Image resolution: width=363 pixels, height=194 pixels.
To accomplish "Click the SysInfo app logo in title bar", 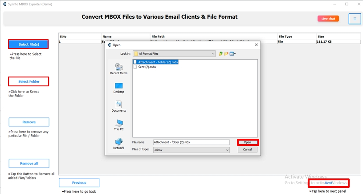I will point(4,4).
